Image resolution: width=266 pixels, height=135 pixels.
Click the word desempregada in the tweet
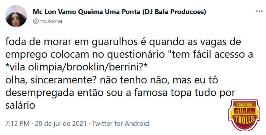click(x=40, y=93)
